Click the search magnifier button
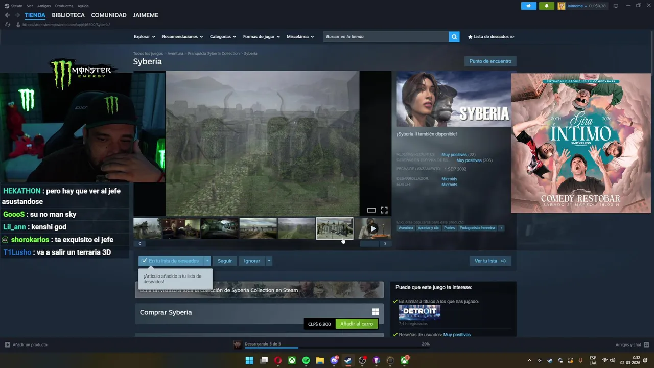This screenshot has width=654, height=368. [454, 37]
